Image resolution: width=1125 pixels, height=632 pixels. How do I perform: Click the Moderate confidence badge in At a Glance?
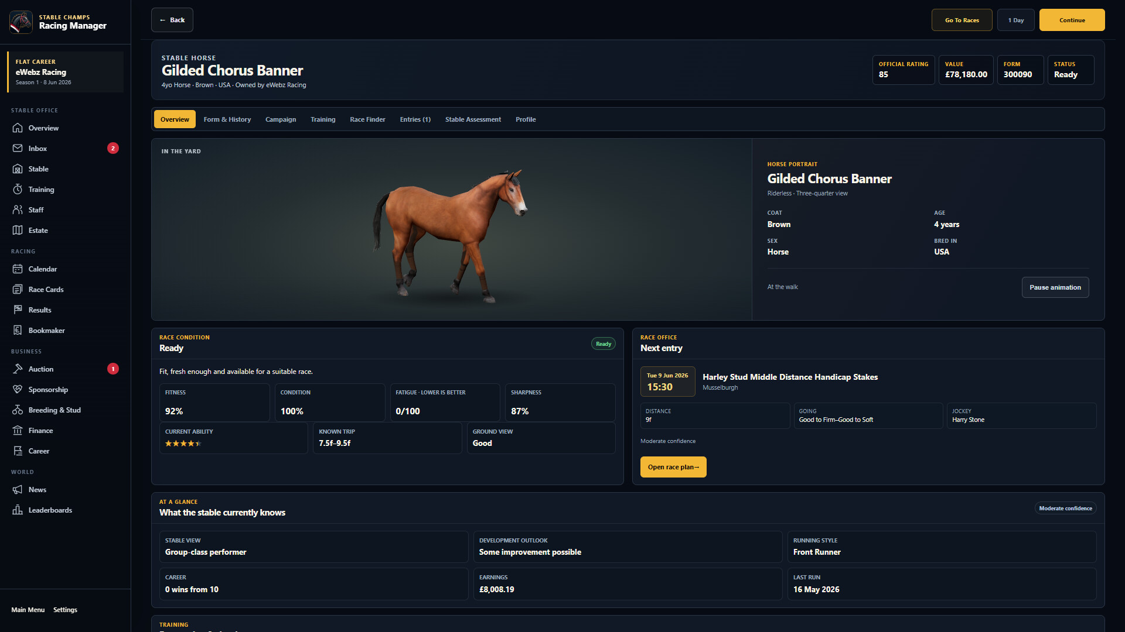(1065, 509)
